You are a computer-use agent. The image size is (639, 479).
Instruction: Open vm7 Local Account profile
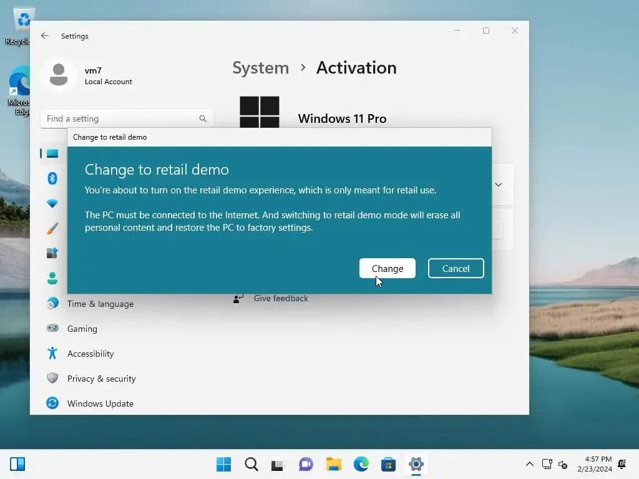(108, 75)
